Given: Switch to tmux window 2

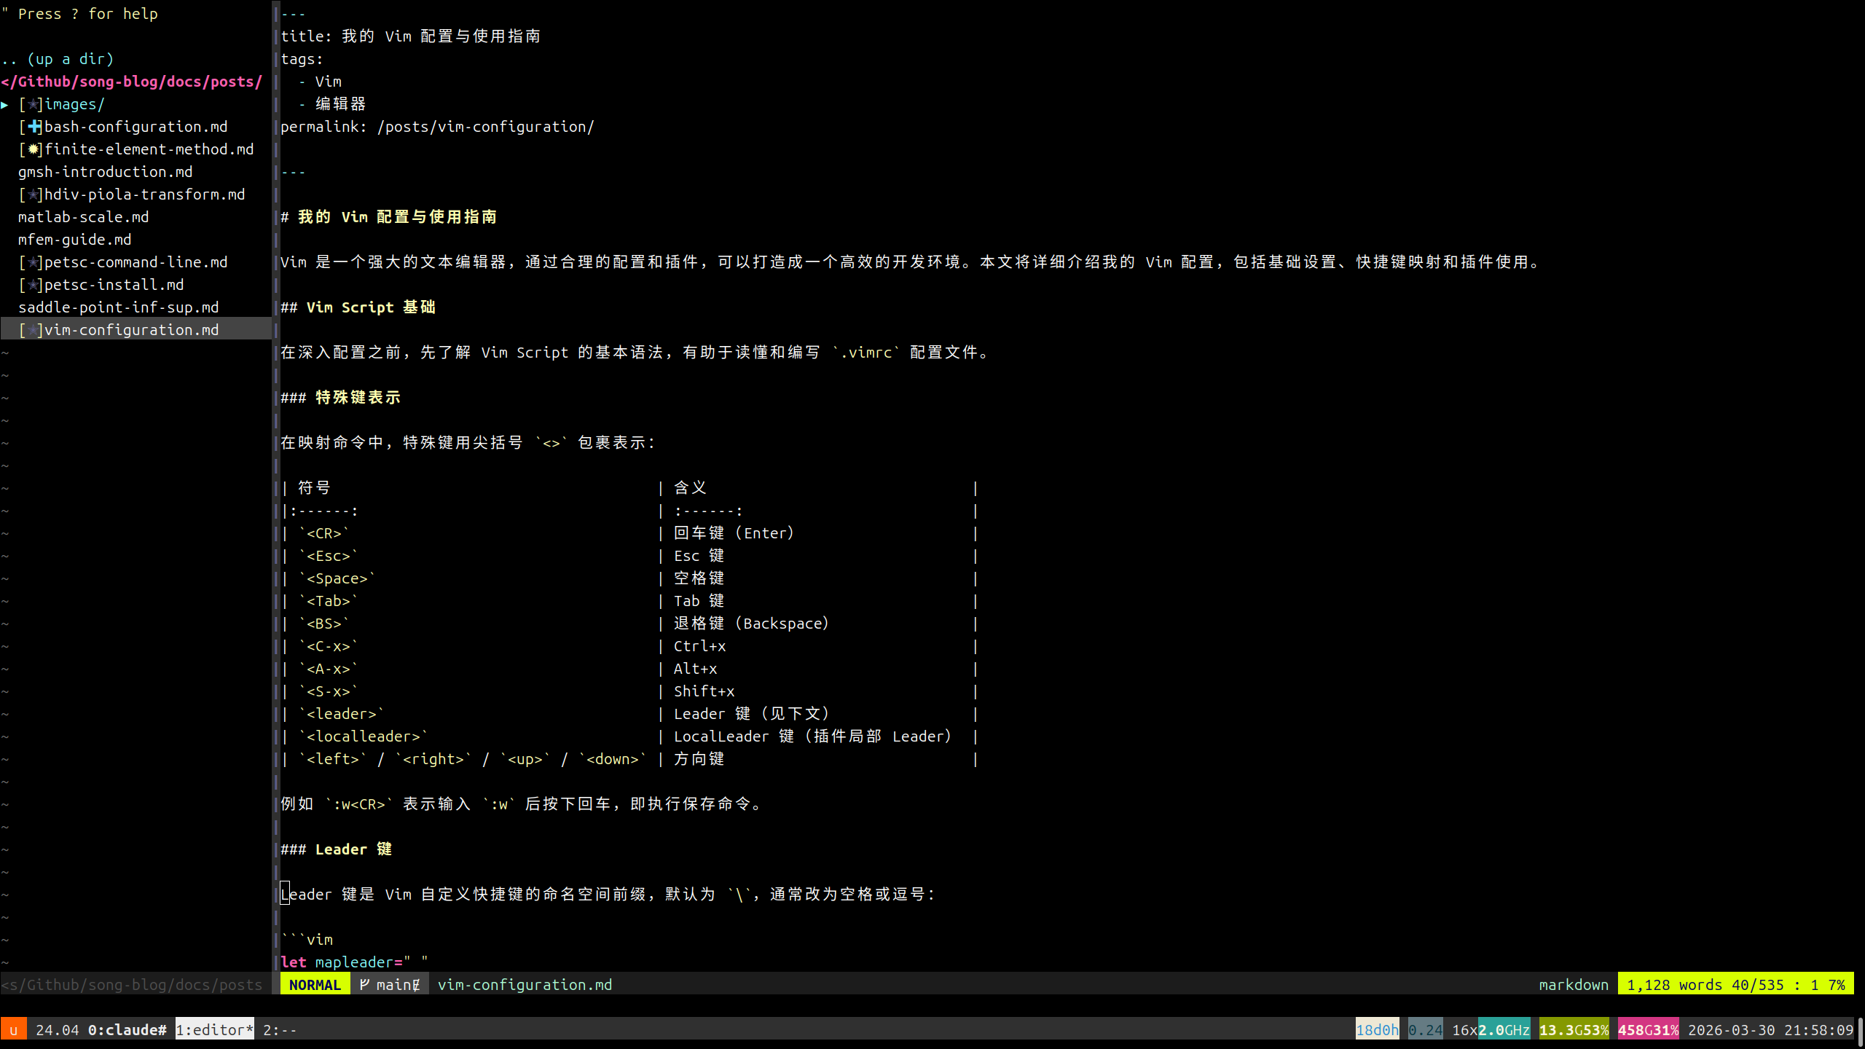Looking at the screenshot, I should pos(280,1030).
